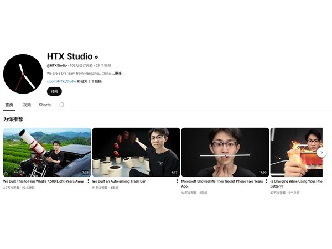Click title We Built This to Film What's 7,500 Light-Years Away
The image size is (332, 249).
(x=43, y=181)
